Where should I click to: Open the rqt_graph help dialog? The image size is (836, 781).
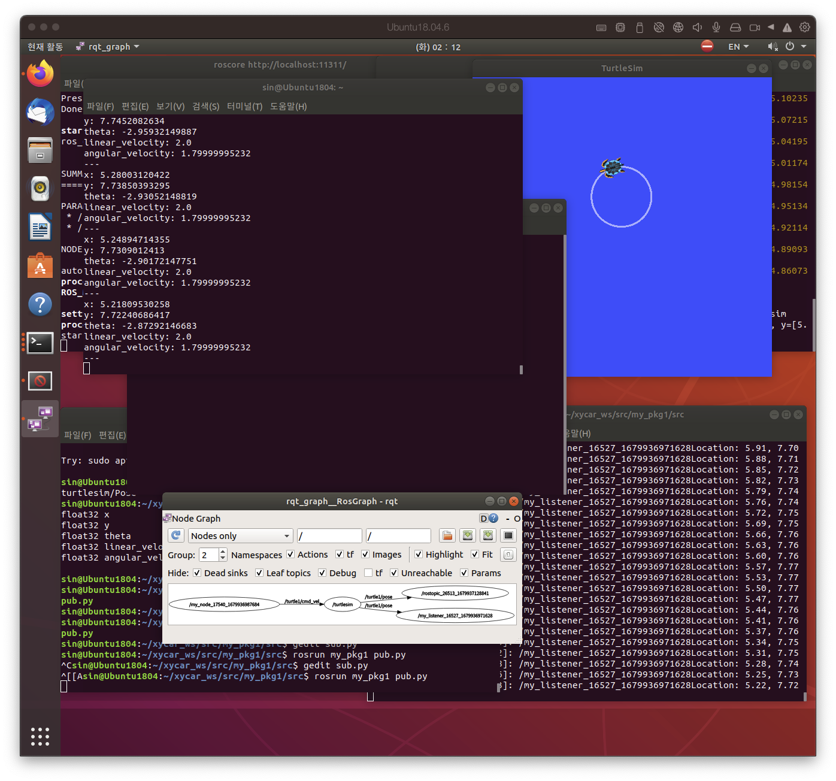(x=493, y=518)
